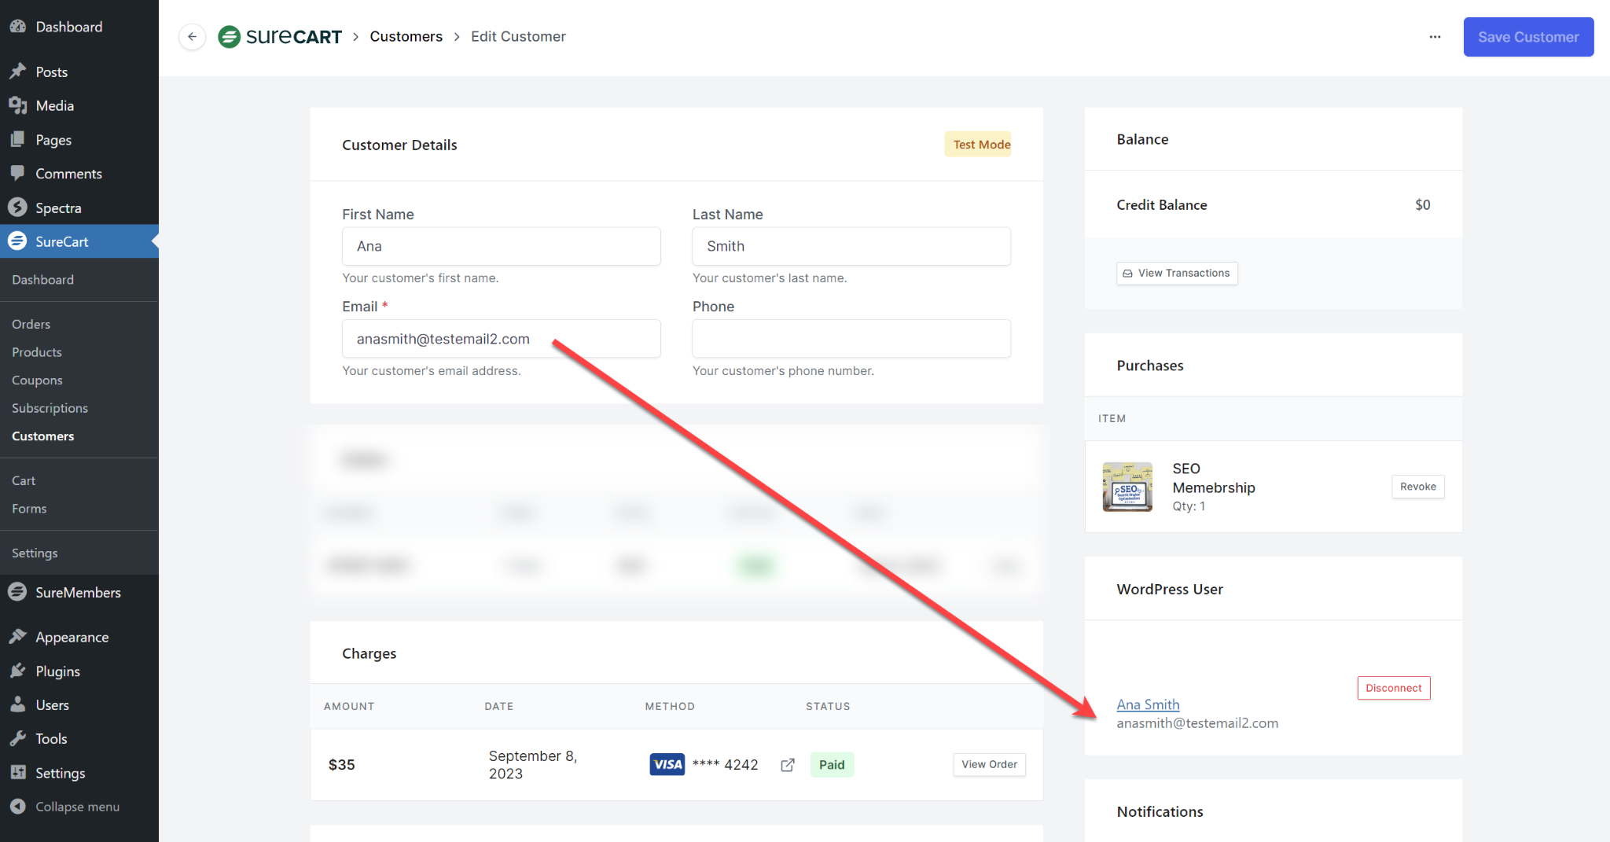Image resolution: width=1610 pixels, height=842 pixels.
Task: Click the back arrow beside the breadcrumb
Action: coord(192,36)
